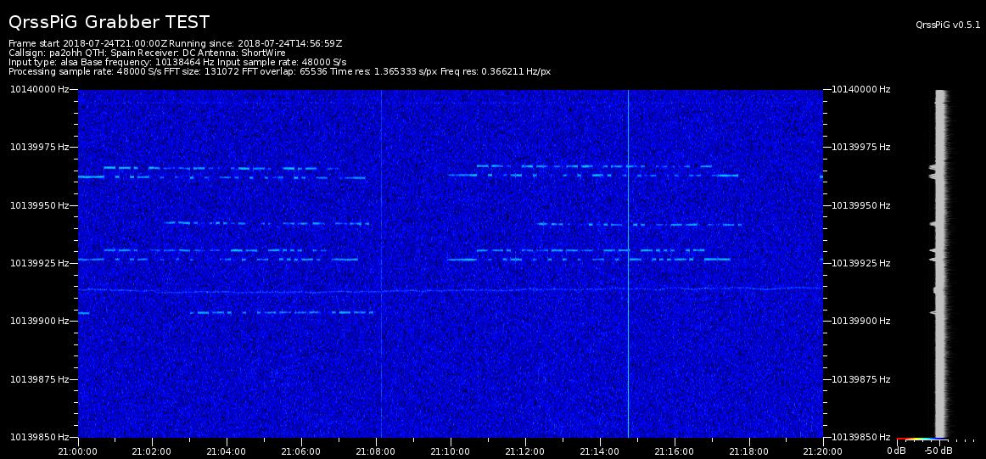The image size is (986, 459).
Task: Click the faint vertical line just after 21:08:00
Action: (x=382, y=263)
